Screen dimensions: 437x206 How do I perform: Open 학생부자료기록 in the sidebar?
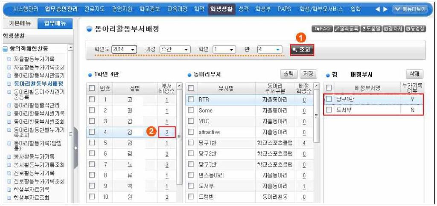click(x=32, y=189)
